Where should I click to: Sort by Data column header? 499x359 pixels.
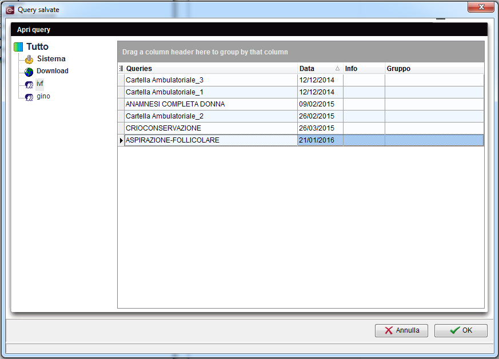pos(320,69)
